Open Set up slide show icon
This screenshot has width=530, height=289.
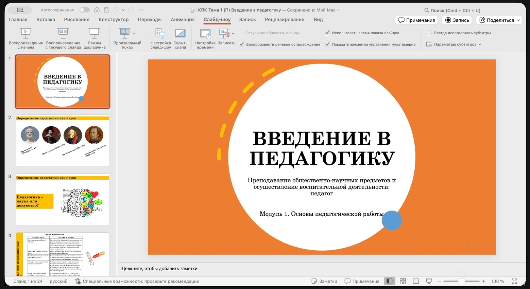point(160,33)
